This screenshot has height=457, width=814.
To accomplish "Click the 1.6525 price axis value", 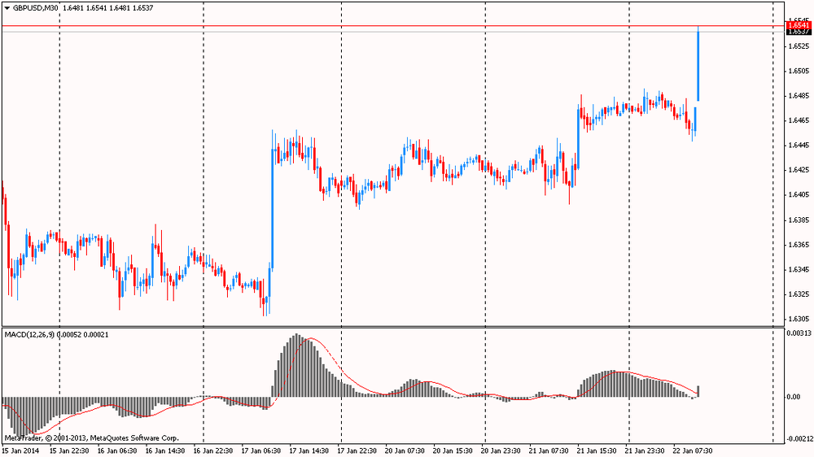I will point(799,46).
